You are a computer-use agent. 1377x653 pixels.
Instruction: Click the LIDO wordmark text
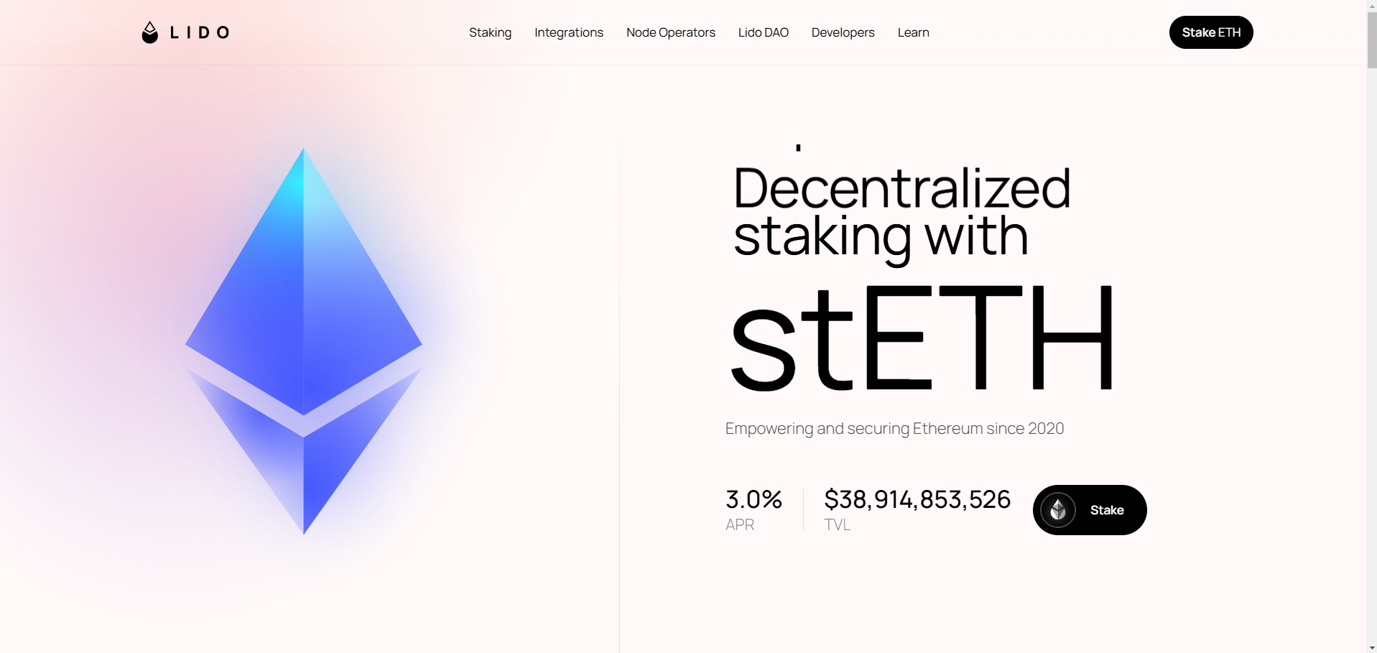[x=200, y=32]
